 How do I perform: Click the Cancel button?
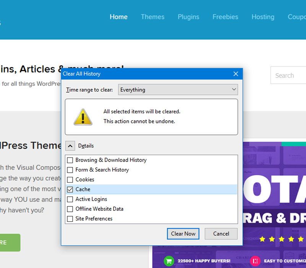click(x=221, y=234)
